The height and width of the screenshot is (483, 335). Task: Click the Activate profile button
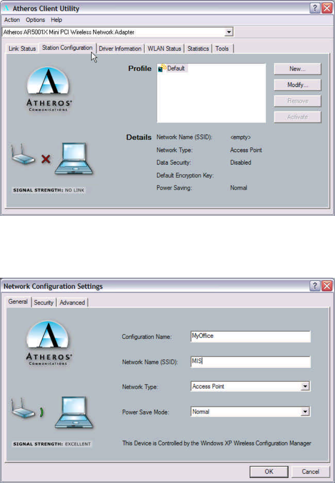297,117
